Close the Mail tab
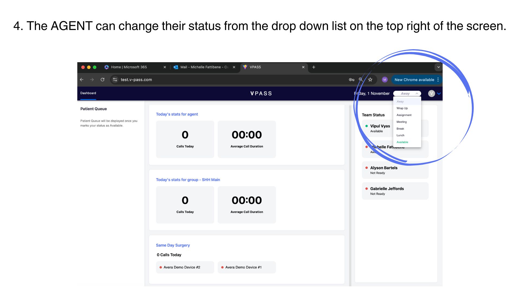520x292 pixels. pyautogui.click(x=234, y=67)
